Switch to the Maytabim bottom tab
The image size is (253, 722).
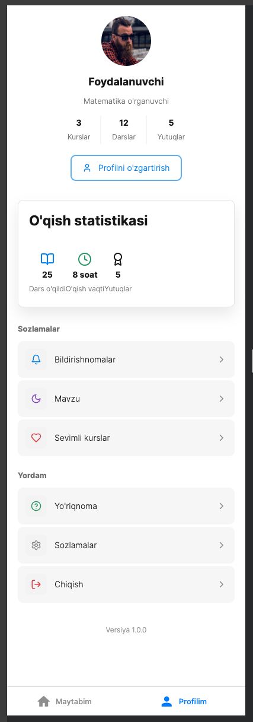coord(65,701)
